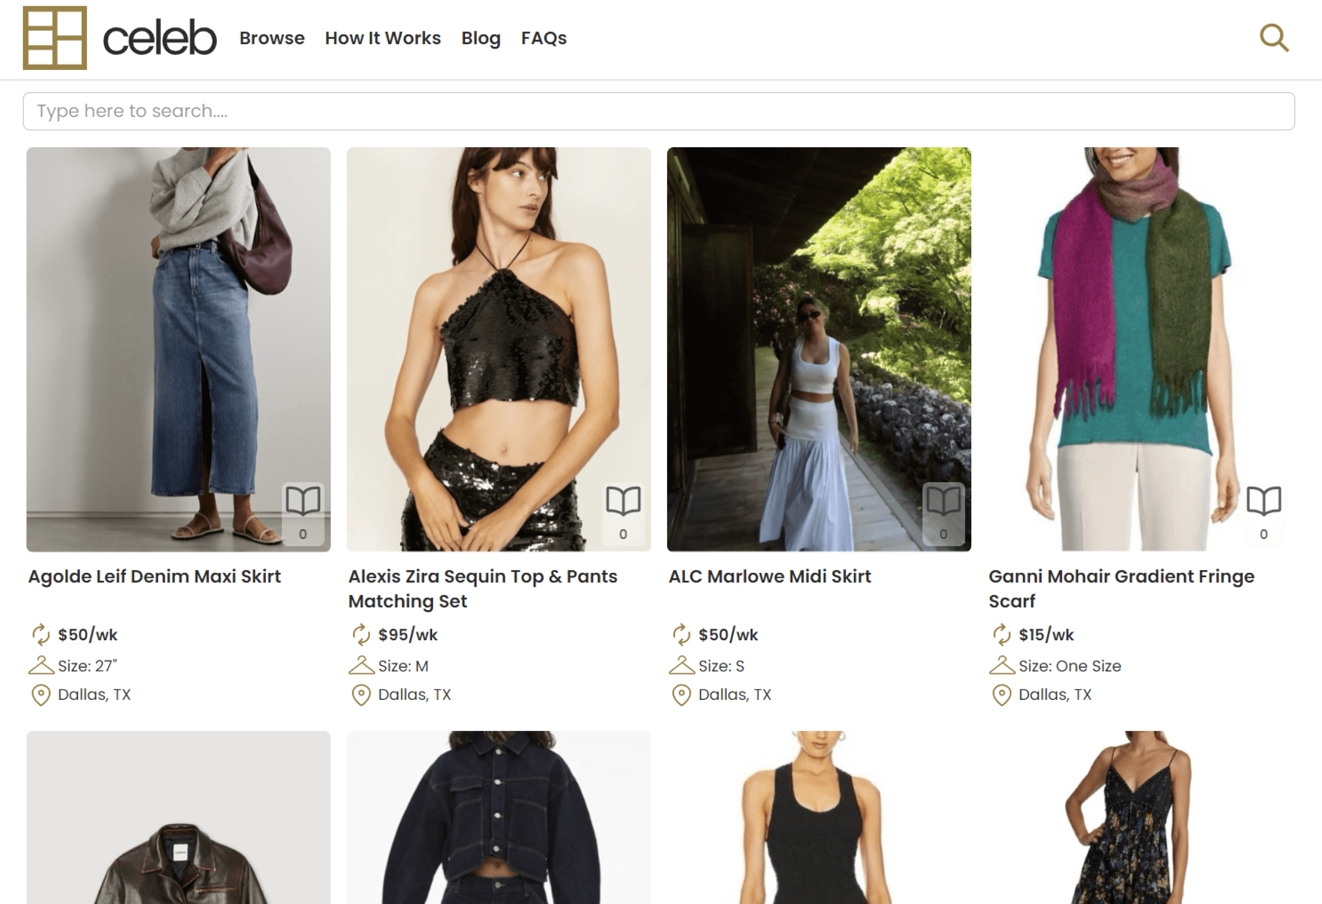This screenshot has width=1322, height=904.
Task: Focus the 'Type here to search' field
Action: [x=659, y=111]
